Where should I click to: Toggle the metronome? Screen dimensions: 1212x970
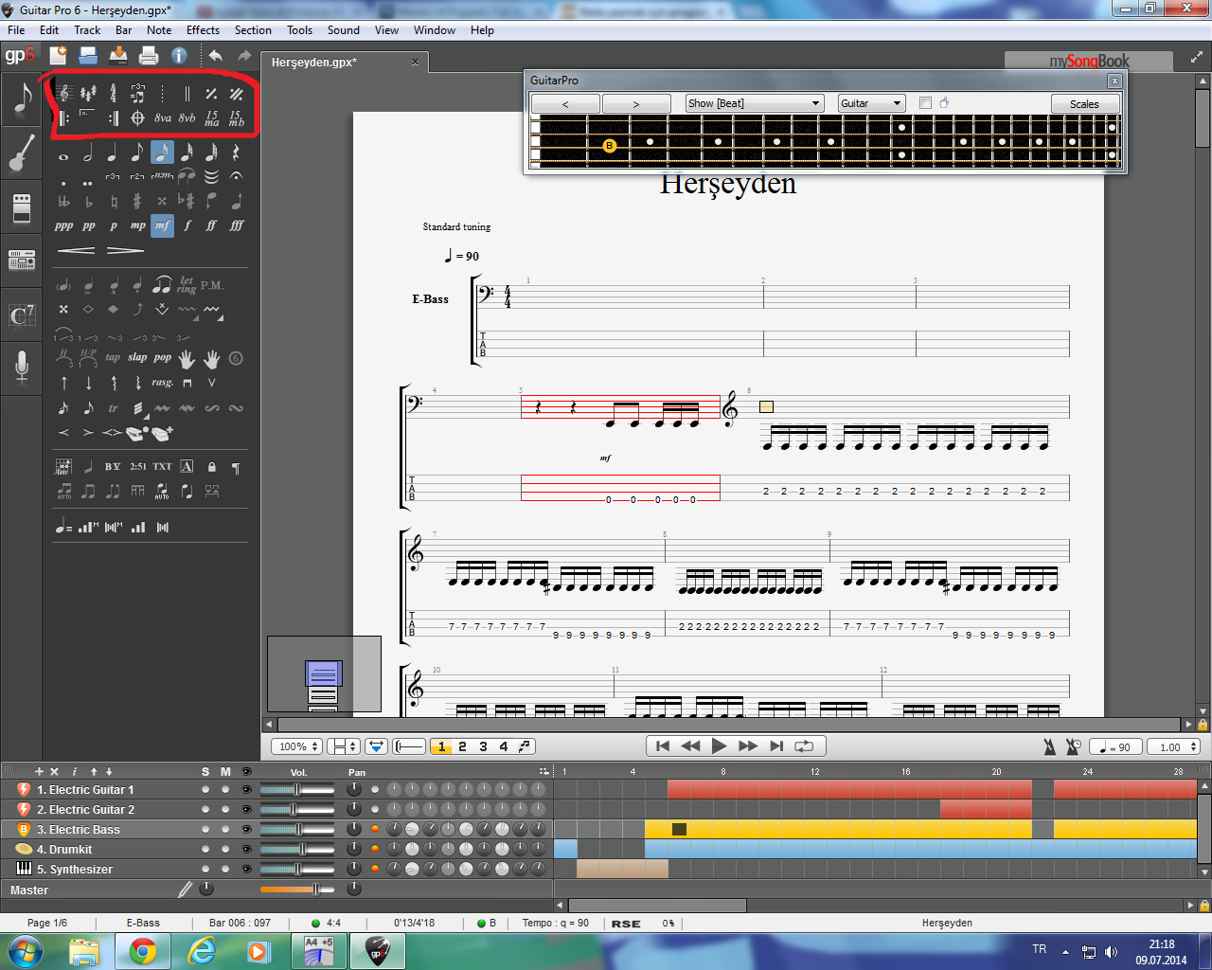click(1049, 746)
